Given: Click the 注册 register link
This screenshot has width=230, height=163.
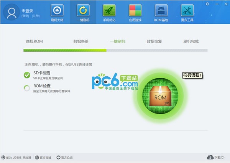Looking at the screenshot, I should pos(36,16).
